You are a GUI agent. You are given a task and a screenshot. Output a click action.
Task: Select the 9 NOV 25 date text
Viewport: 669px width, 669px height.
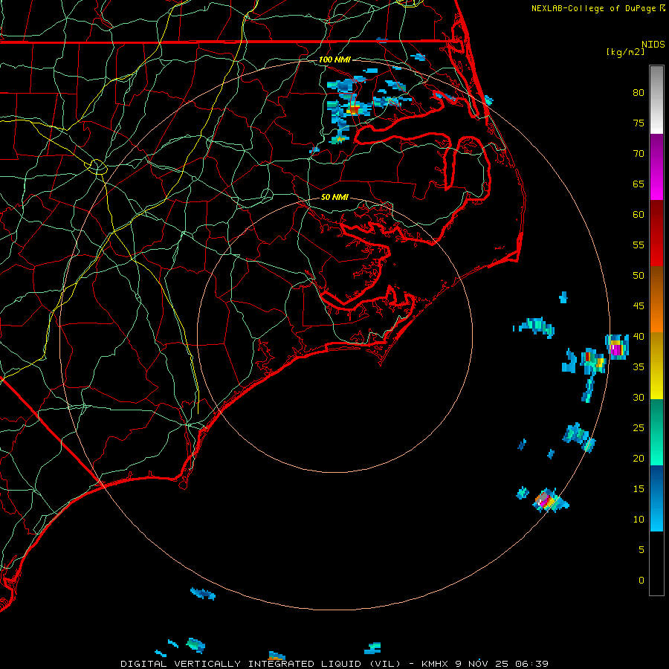482,664
